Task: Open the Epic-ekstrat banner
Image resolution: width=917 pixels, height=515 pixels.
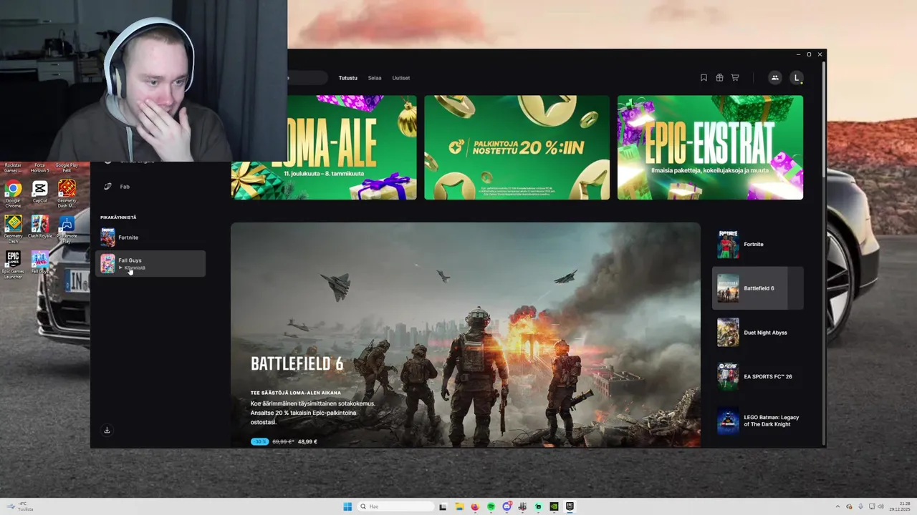Action: pyautogui.click(x=710, y=147)
